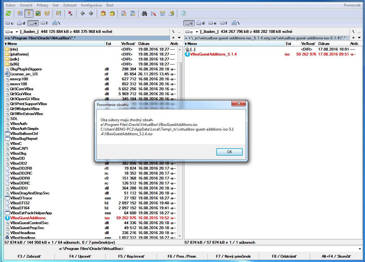Open right panel directory history arrow
Screen dimensions: 365x262
click(359, 38)
